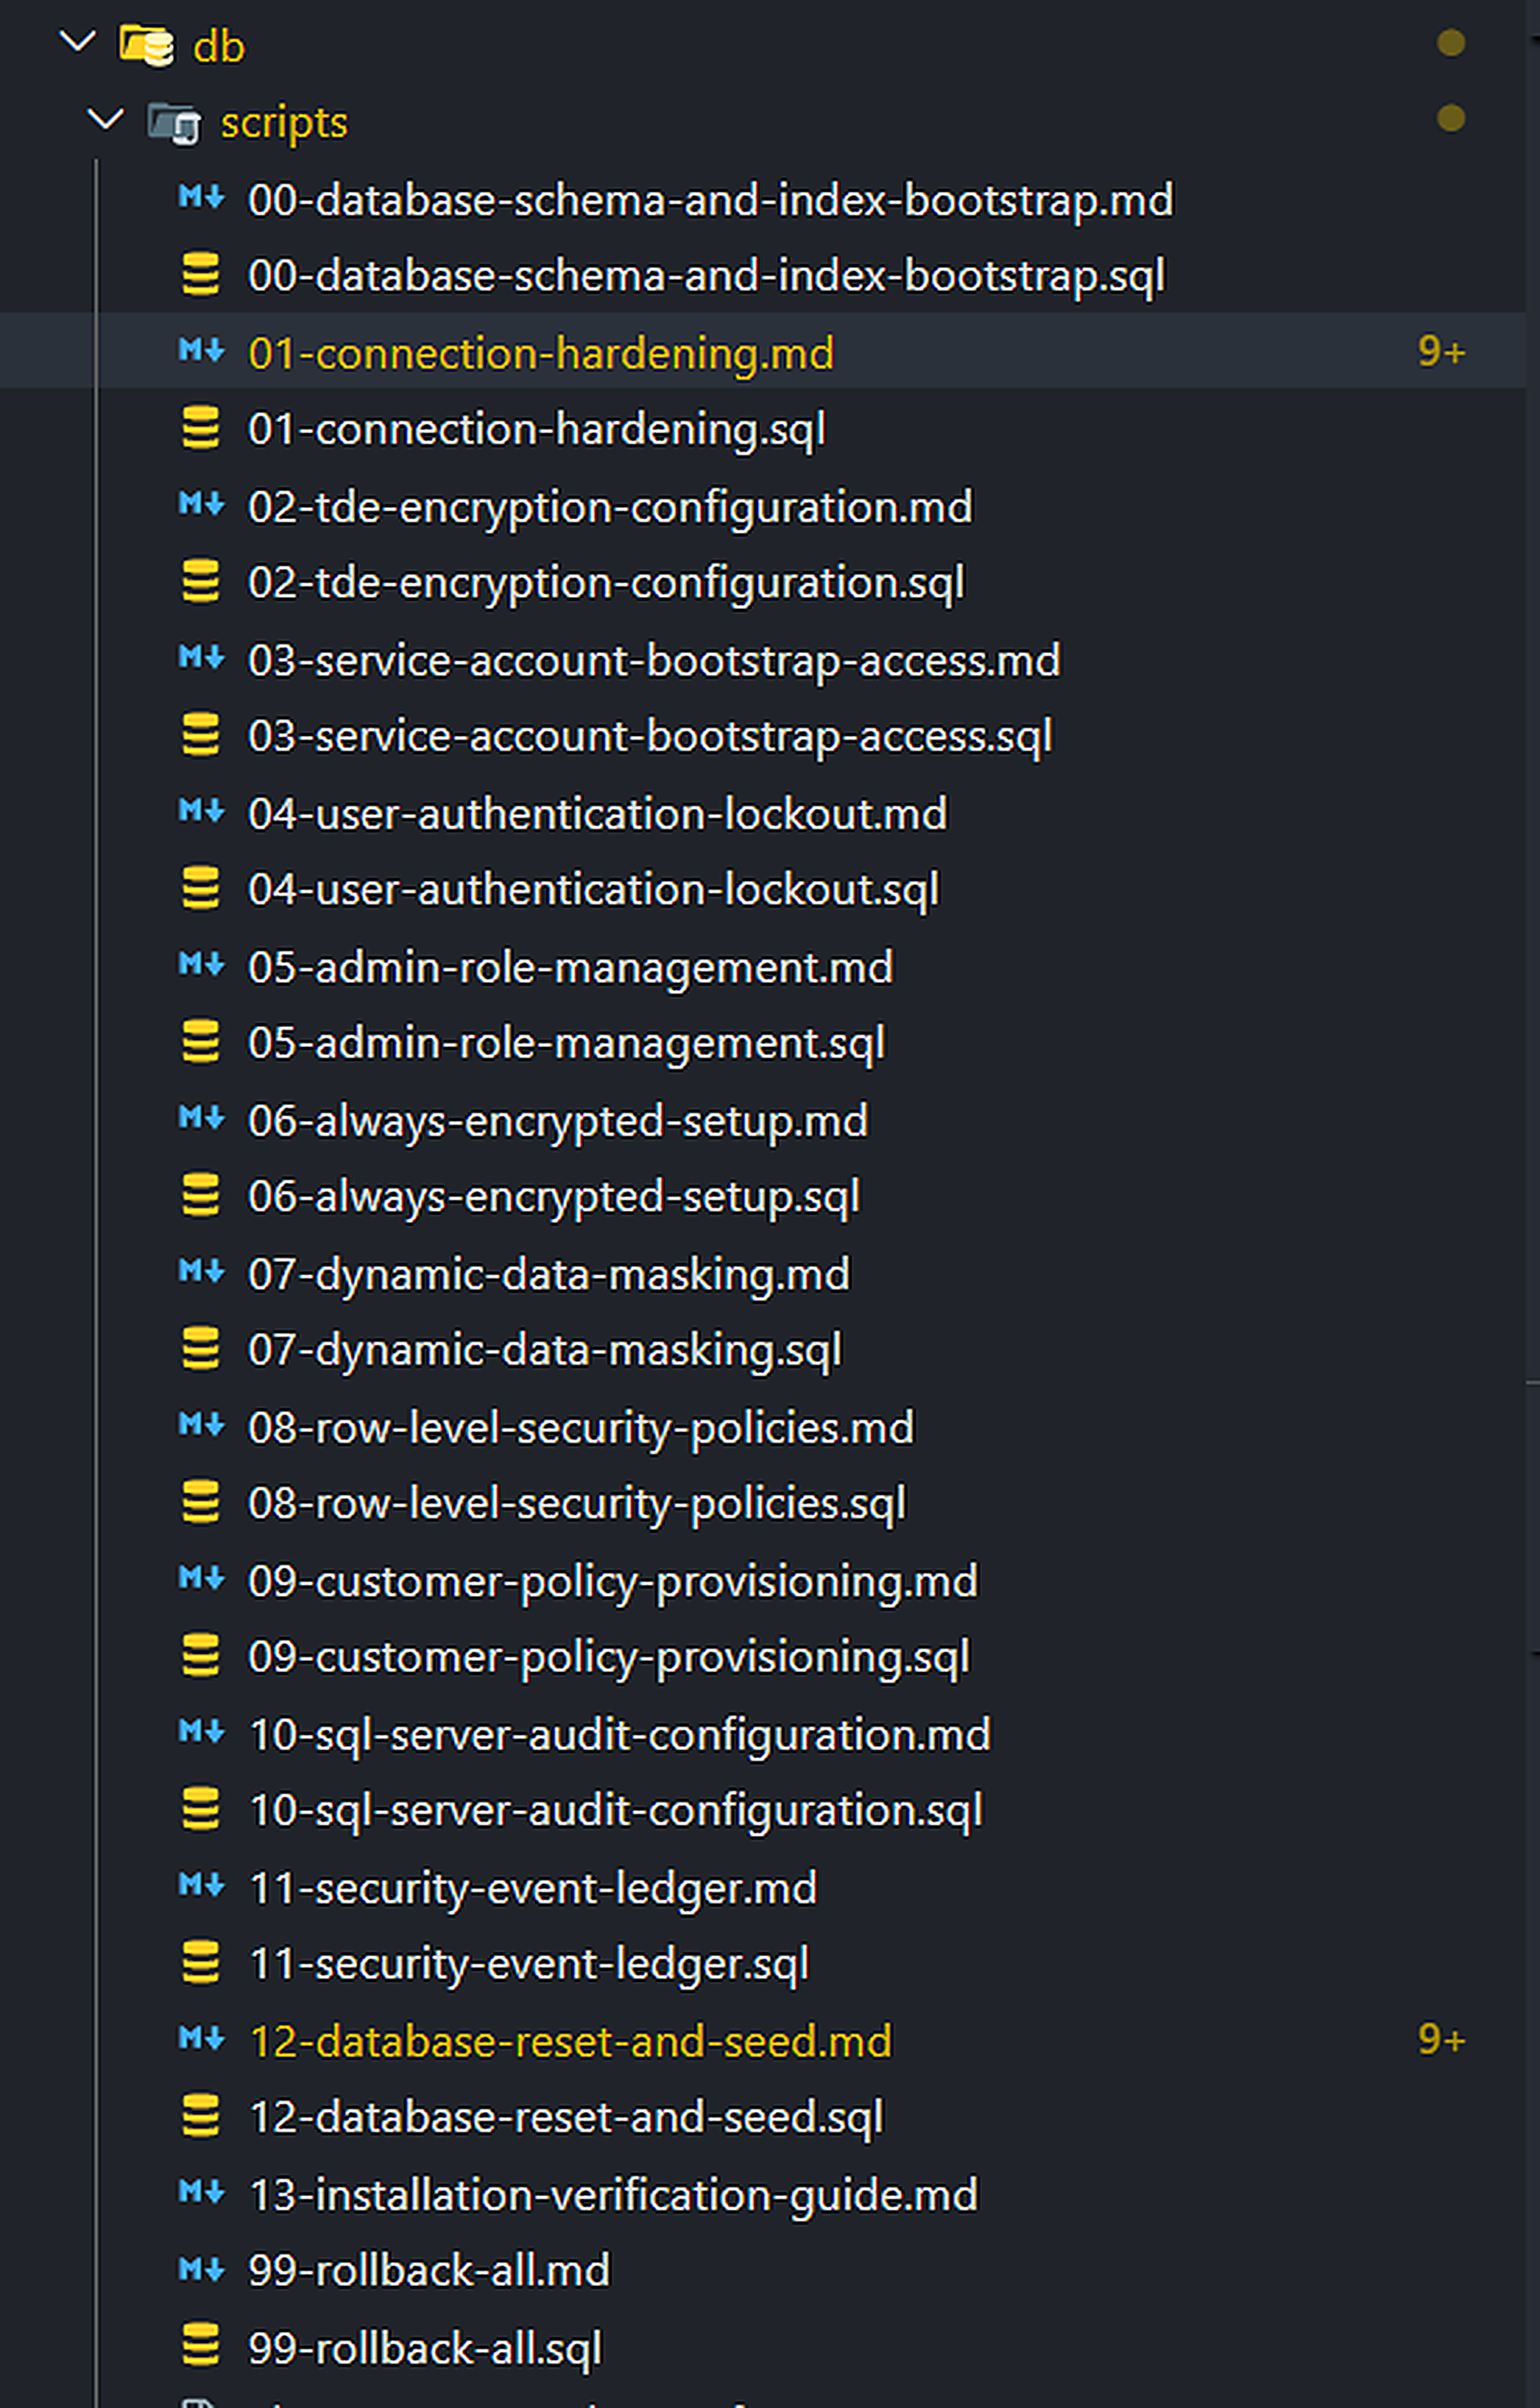1540x2408 pixels.
Task: Open 02-tde-encryption-configuration.md
Action: (610, 507)
